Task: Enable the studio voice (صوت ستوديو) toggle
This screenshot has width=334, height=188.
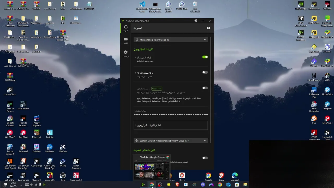Action: [205, 88]
